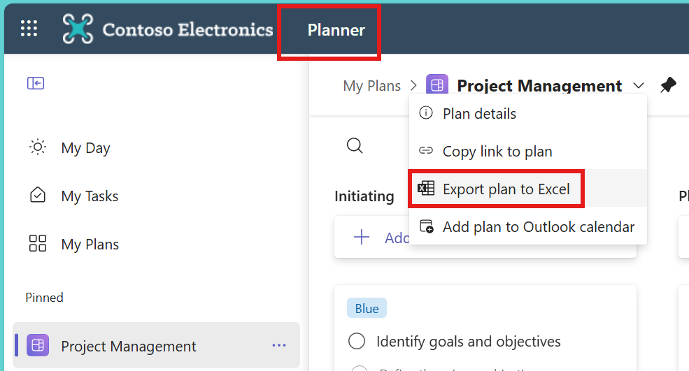Click the My Plans breadcrumb link
The width and height of the screenshot is (689, 371).
click(371, 86)
